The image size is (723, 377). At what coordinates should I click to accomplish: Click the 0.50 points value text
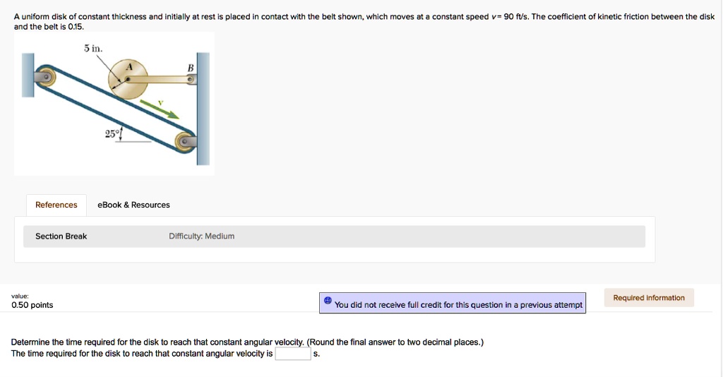(32, 305)
